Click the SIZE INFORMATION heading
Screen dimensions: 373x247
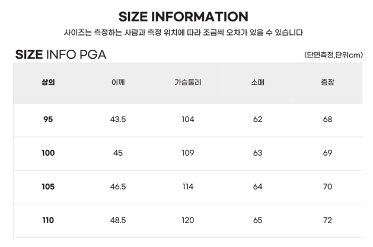[183, 16]
